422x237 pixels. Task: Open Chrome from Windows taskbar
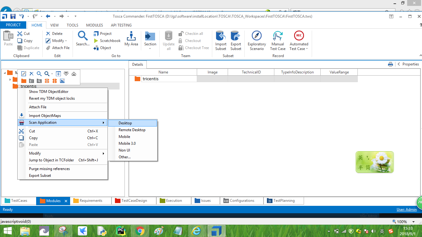click(x=140, y=231)
